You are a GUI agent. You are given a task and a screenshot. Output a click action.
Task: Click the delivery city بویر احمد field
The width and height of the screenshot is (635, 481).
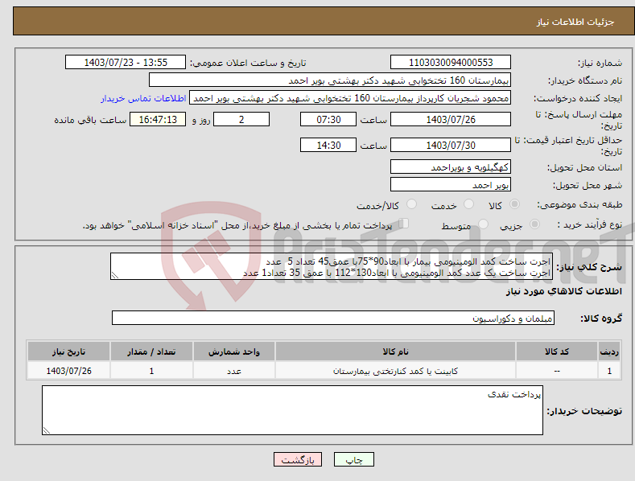click(x=451, y=185)
